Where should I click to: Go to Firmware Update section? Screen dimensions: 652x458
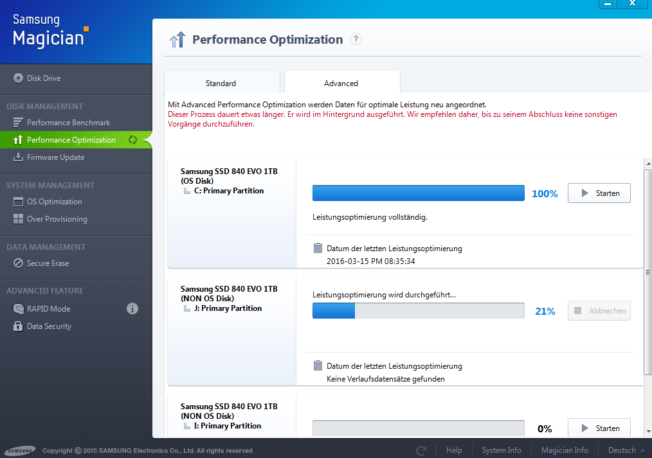click(55, 157)
